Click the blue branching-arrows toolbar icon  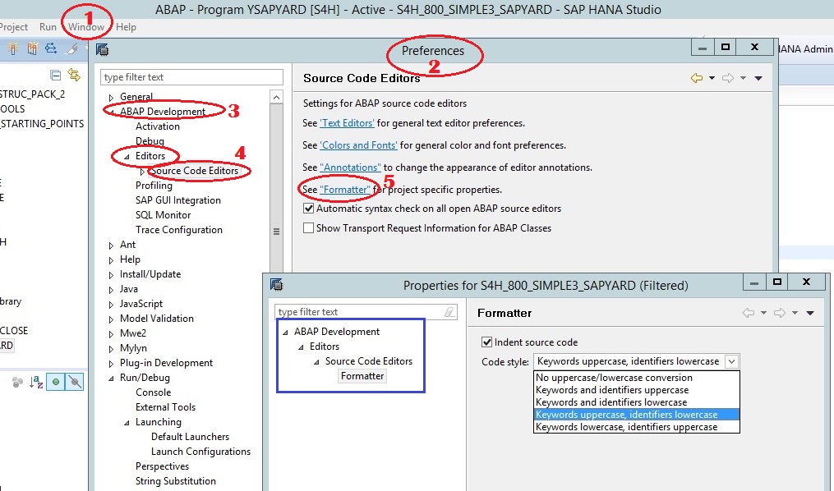coord(50,49)
